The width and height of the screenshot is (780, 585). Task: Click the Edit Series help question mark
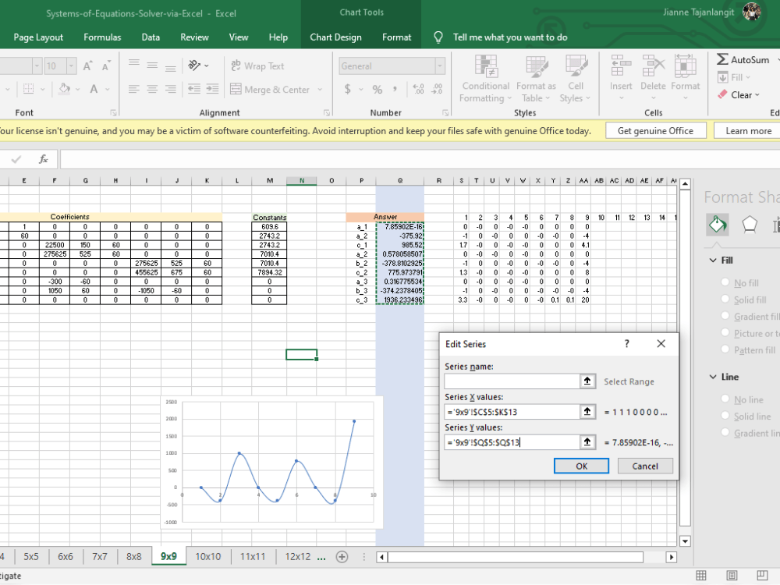pos(627,344)
